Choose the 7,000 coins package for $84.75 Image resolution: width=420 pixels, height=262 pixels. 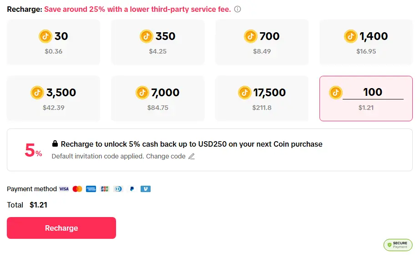tap(158, 99)
